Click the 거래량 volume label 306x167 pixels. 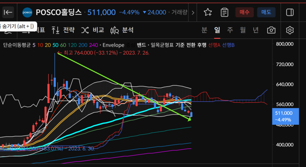(x=179, y=13)
